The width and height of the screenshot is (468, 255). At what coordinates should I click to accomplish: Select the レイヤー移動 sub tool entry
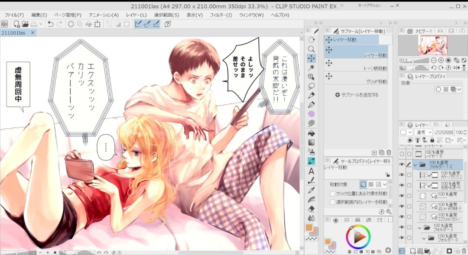click(x=356, y=52)
